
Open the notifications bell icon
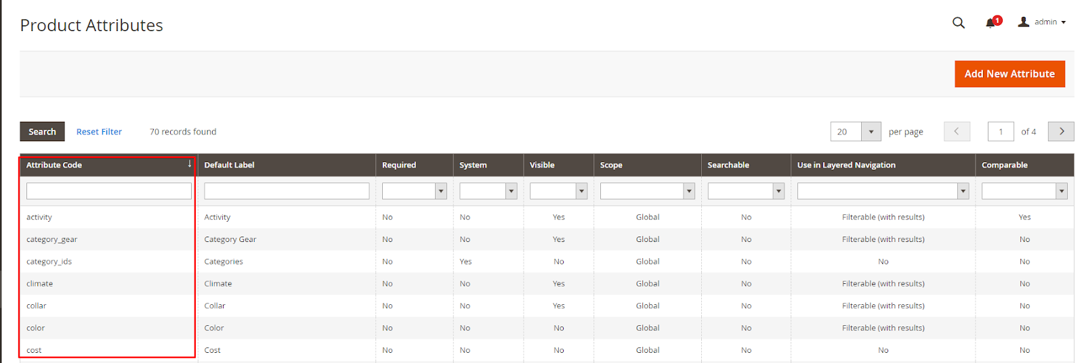pos(991,23)
